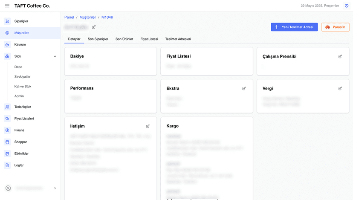Click the Shoppar store icon

[x=7, y=142]
